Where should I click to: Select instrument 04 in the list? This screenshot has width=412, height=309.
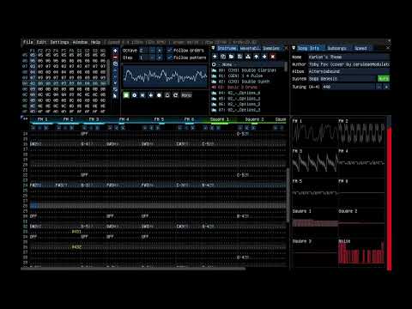[x=247, y=93]
